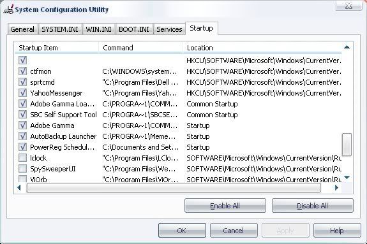Uncheck PowerReg Scheduler item
Screen dimensions: 367x244
[22, 147]
